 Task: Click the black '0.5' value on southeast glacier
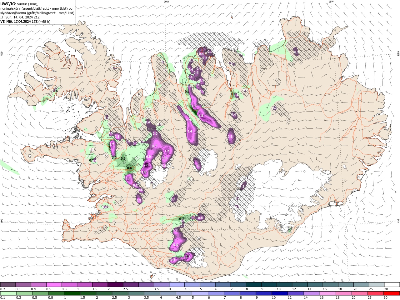pyautogui.click(x=290, y=229)
